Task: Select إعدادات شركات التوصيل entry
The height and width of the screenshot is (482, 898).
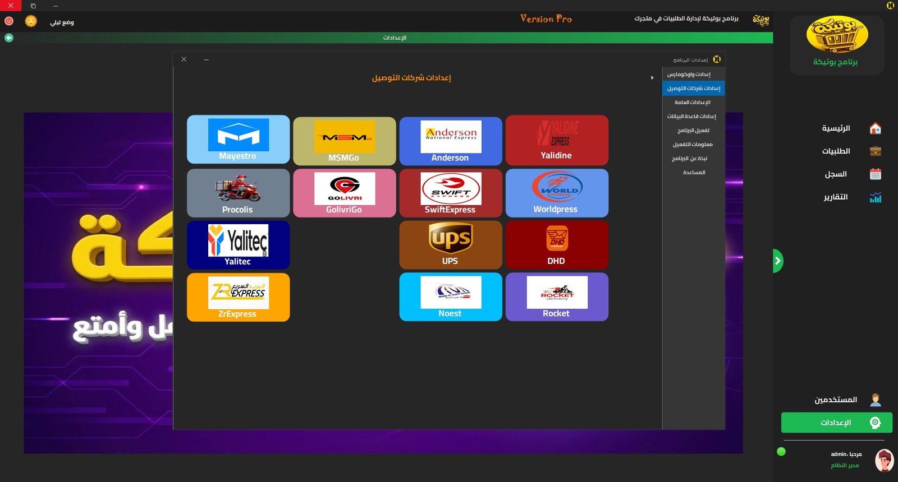Action: (x=694, y=88)
